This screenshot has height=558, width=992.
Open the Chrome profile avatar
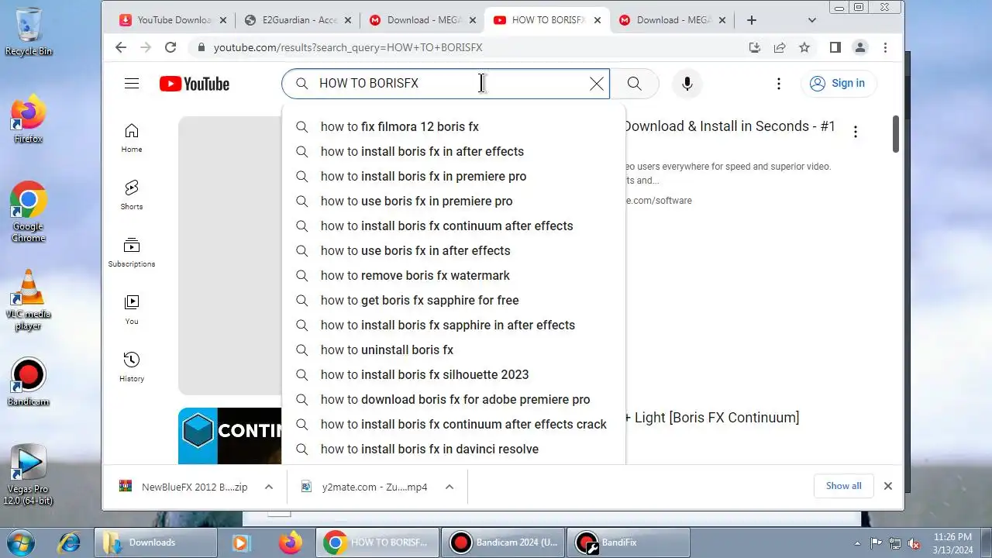coord(860,47)
